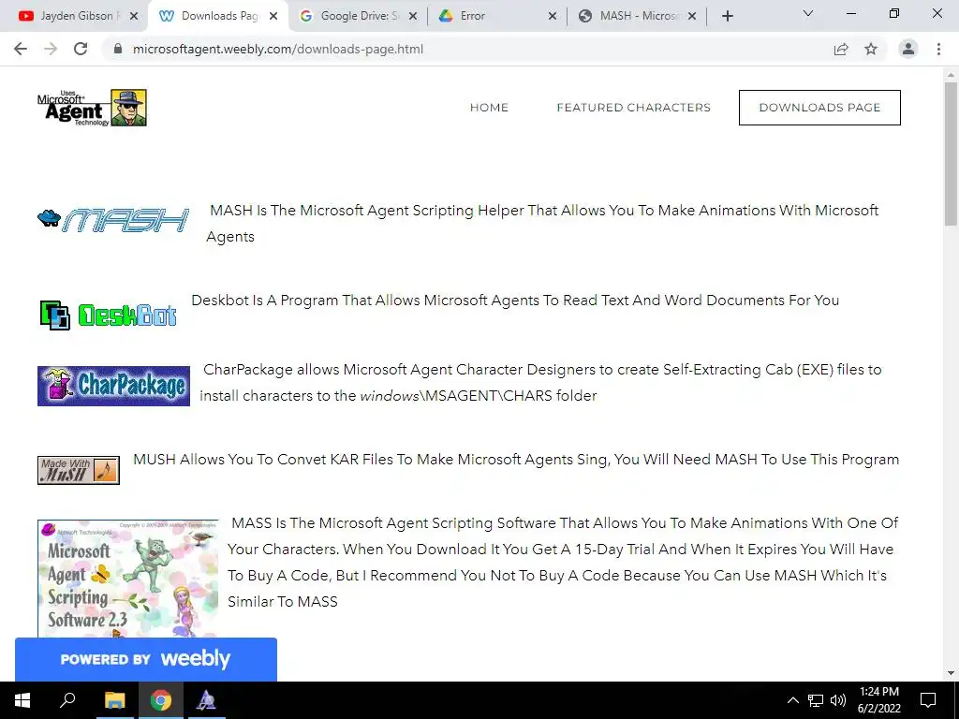Click the DeskBot logo image
The width and height of the screenshot is (959, 719).
[x=109, y=315]
